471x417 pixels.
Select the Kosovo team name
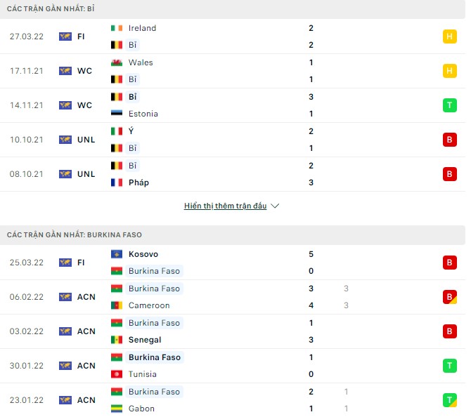pyautogui.click(x=143, y=254)
